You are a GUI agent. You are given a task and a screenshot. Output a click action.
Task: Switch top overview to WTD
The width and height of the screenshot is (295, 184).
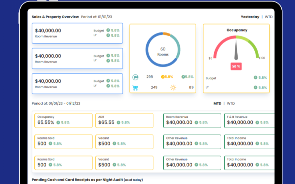[268, 17]
